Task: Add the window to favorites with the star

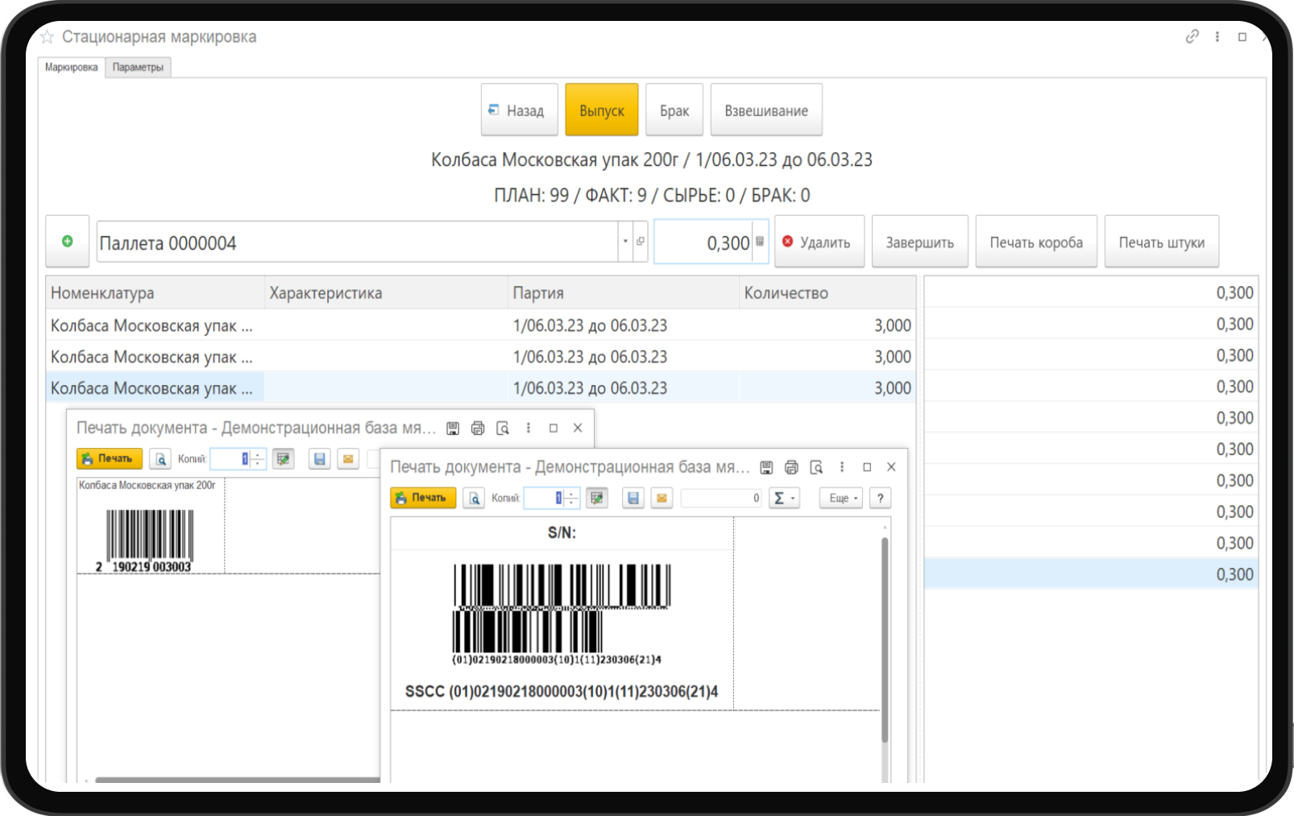Action: click(x=47, y=37)
